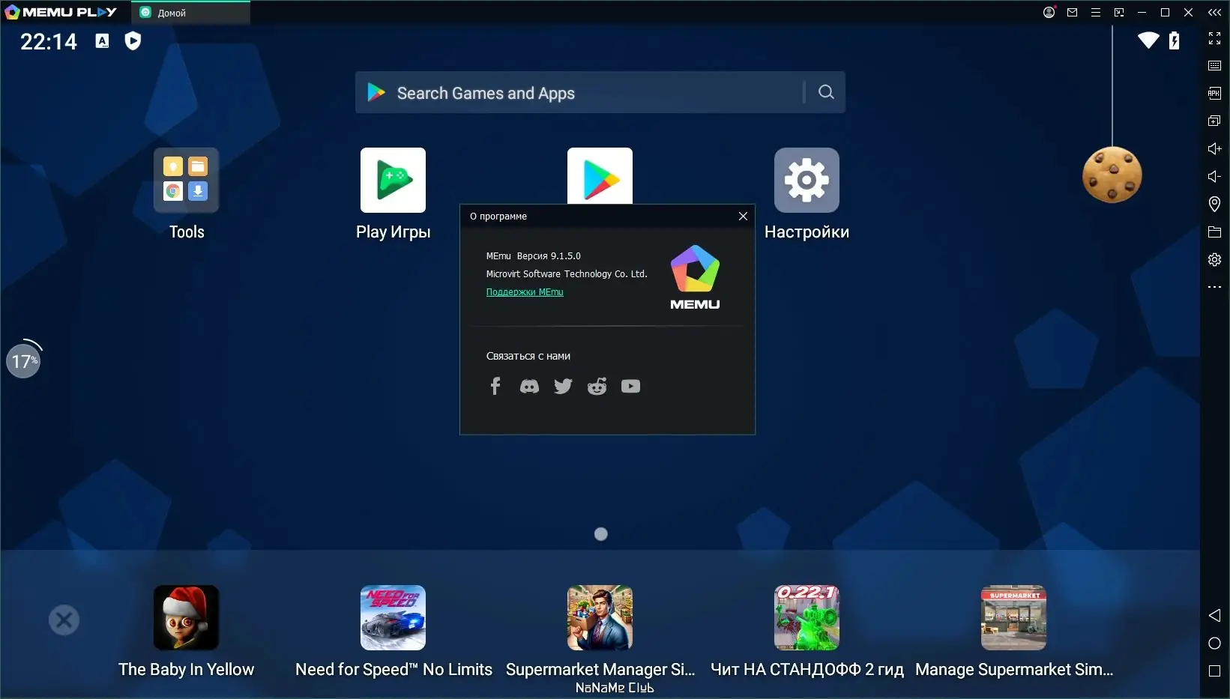The height and width of the screenshot is (699, 1230).
Task: Click the MEMU PLAY logo
Action: click(x=61, y=12)
